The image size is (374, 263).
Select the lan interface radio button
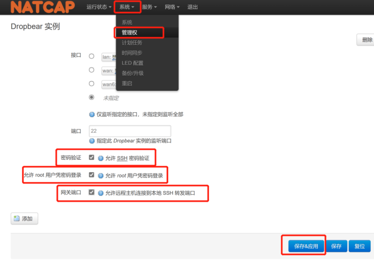[92, 56]
